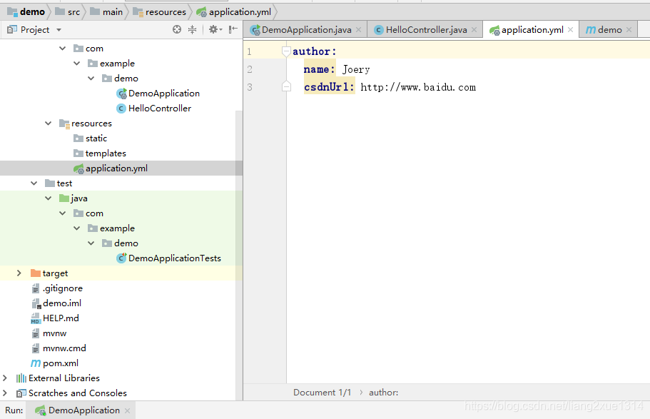Close the DemoApplication.java tab

(359, 30)
